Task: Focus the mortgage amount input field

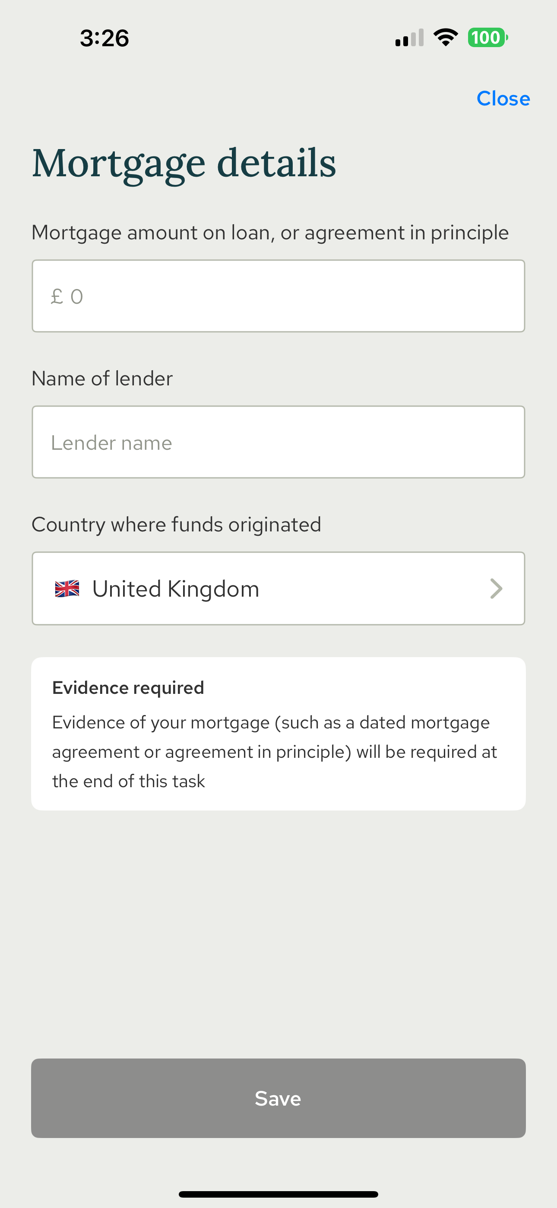Action: (x=278, y=296)
